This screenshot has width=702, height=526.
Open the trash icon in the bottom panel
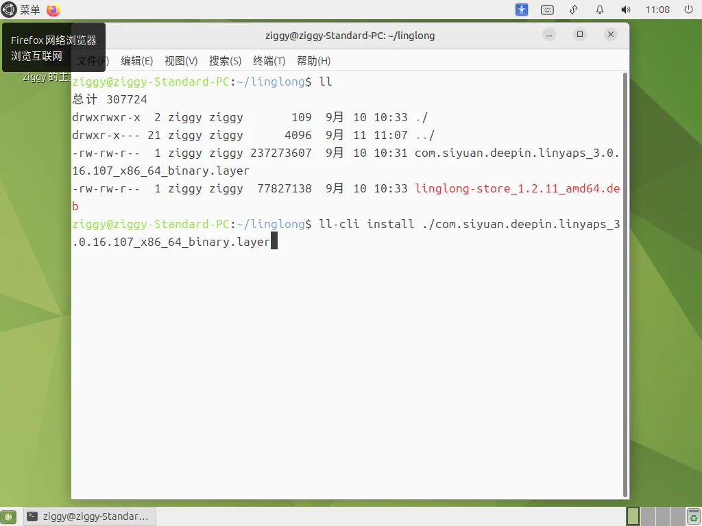pos(694,516)
